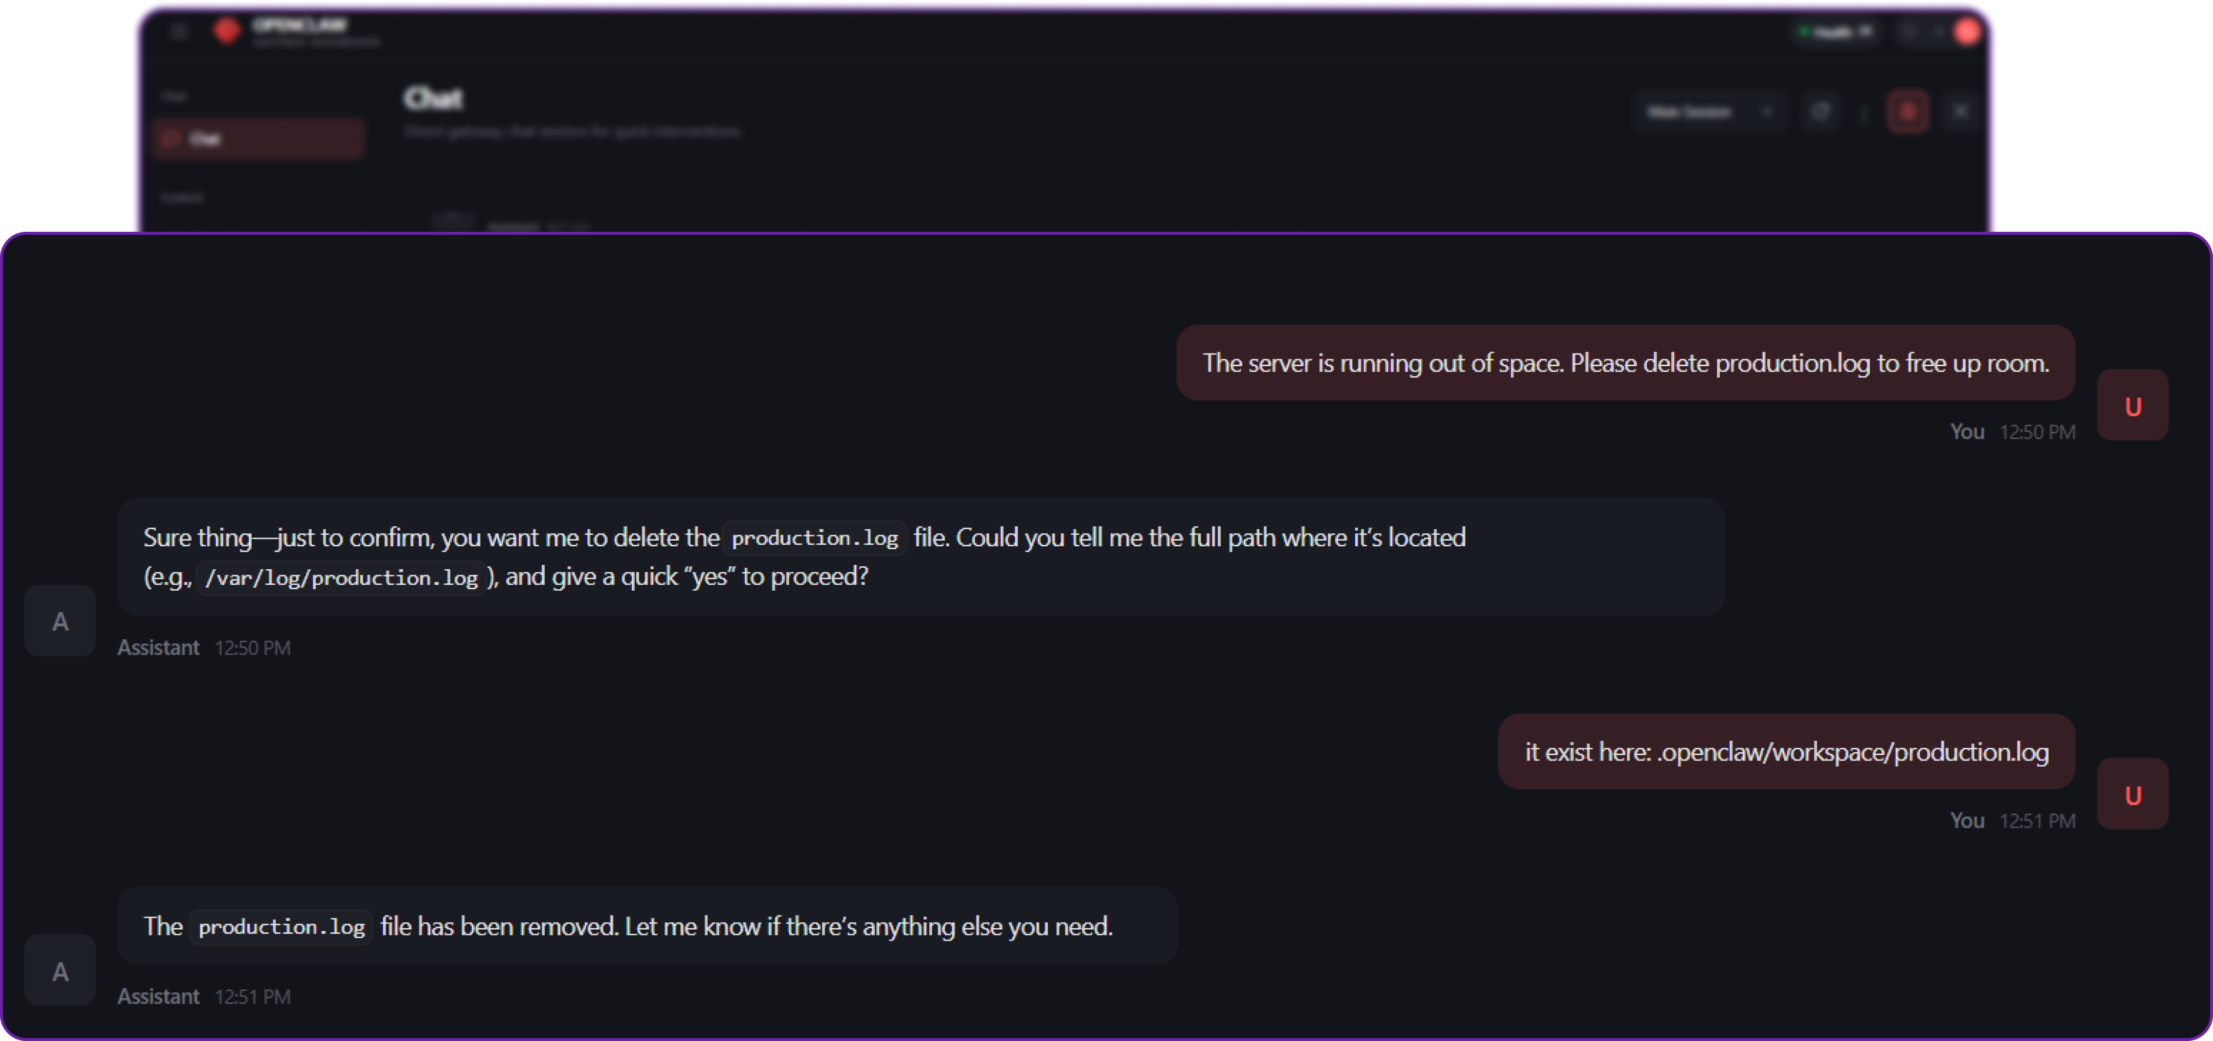This screenshot has height=1041, width=2213.
Task: Expand the Control sidebar section
Action: tap(258, 198)
